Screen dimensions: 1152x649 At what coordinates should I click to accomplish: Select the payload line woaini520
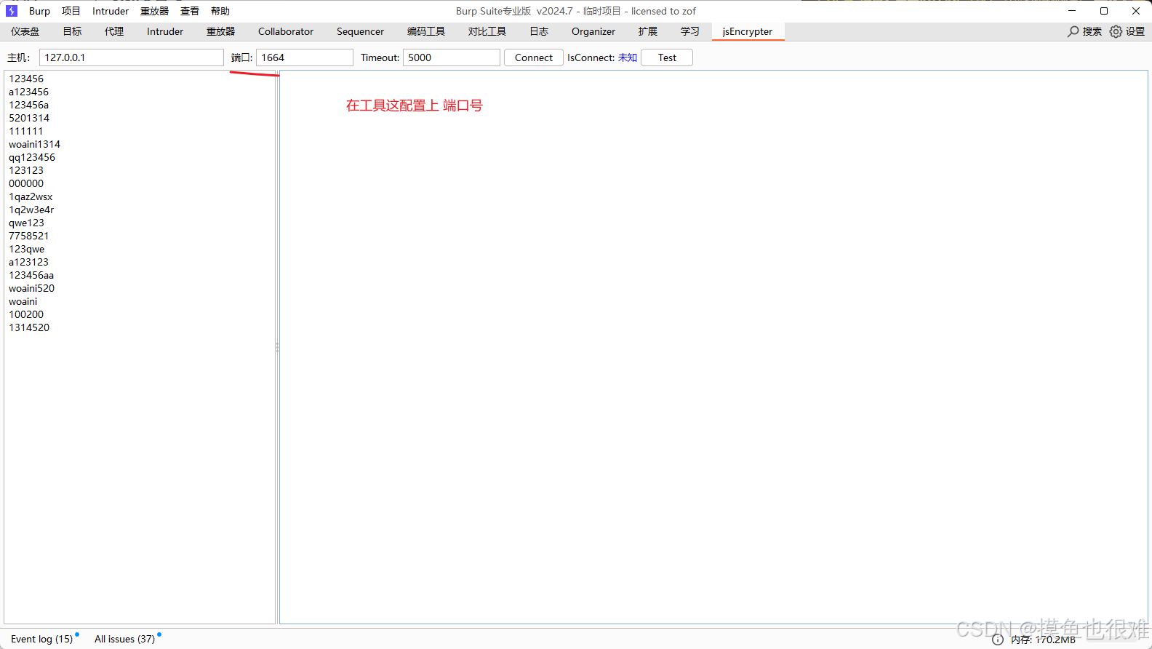tap(32, 288)
